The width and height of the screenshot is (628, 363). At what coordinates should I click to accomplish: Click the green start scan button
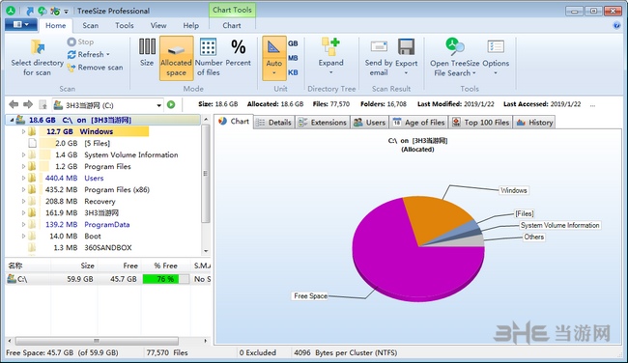(171, 105)
